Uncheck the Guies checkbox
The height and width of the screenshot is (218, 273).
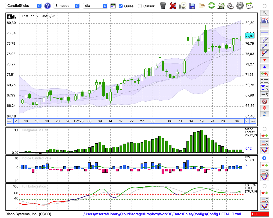pyautogui.click(x=121, y=6)
